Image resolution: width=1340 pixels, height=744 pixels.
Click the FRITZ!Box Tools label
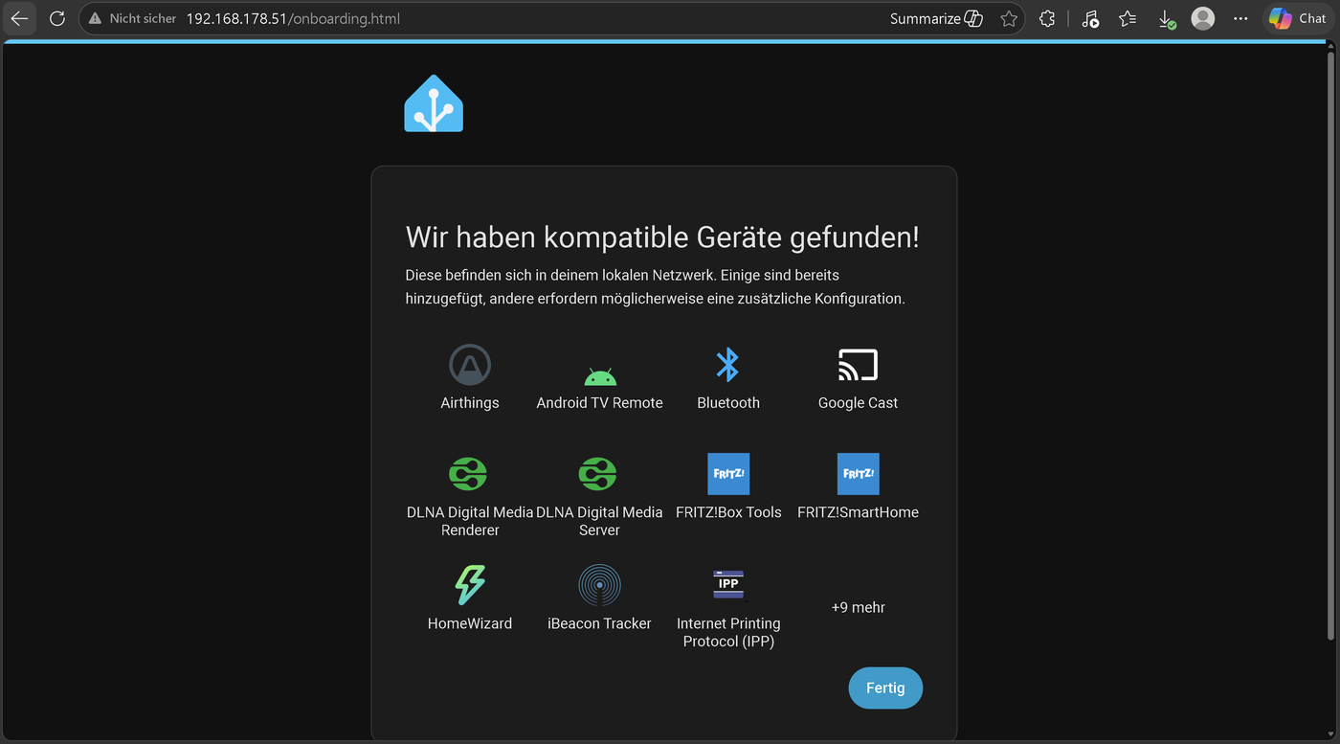pyautogui.click(x=728, y=512)
